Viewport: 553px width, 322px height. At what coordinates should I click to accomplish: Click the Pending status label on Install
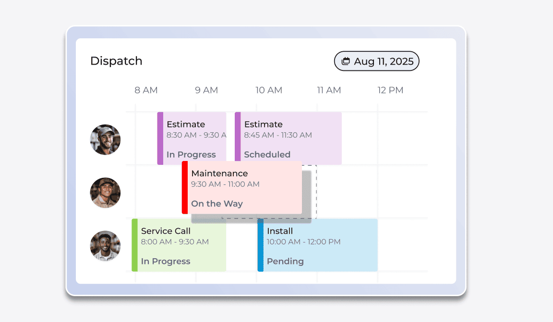coord(286,261)
